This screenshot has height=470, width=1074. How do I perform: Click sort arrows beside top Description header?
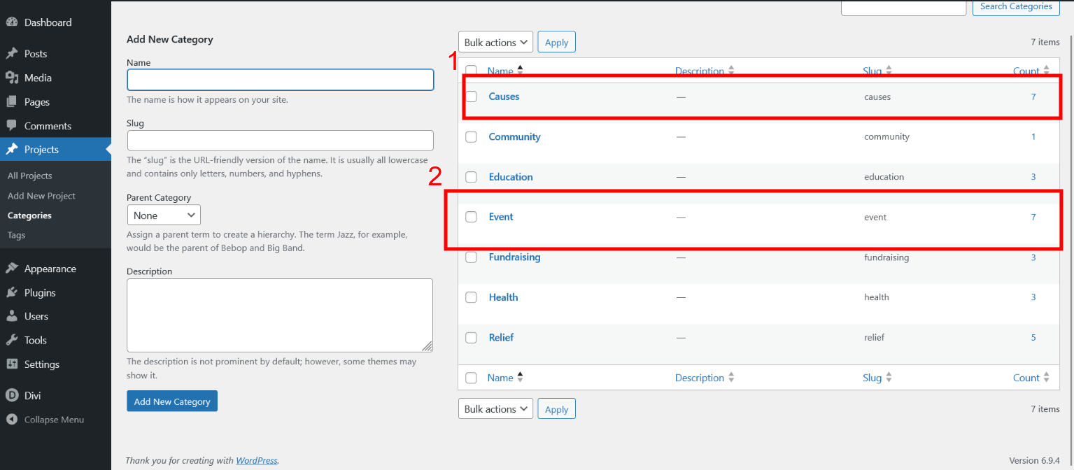[x=731, y=71]
